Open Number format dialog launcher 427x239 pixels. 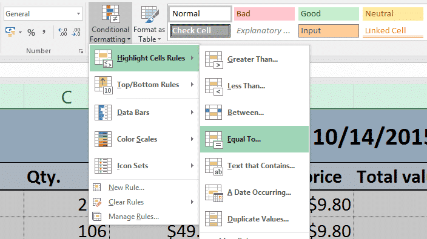coord(81,51)
